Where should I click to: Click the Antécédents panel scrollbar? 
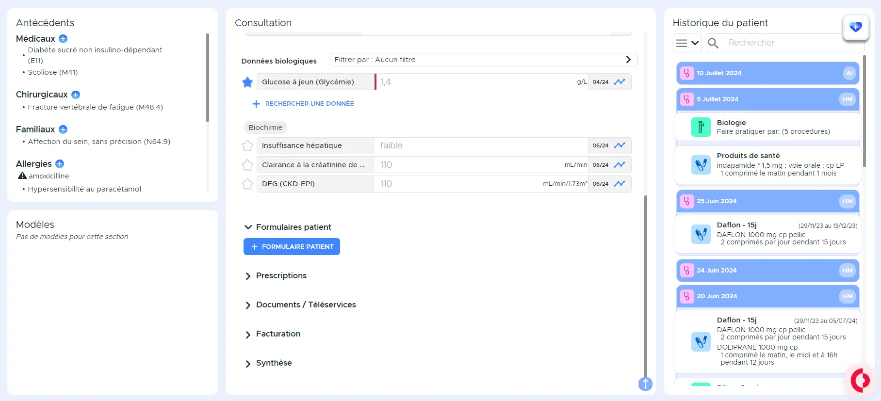208,78
